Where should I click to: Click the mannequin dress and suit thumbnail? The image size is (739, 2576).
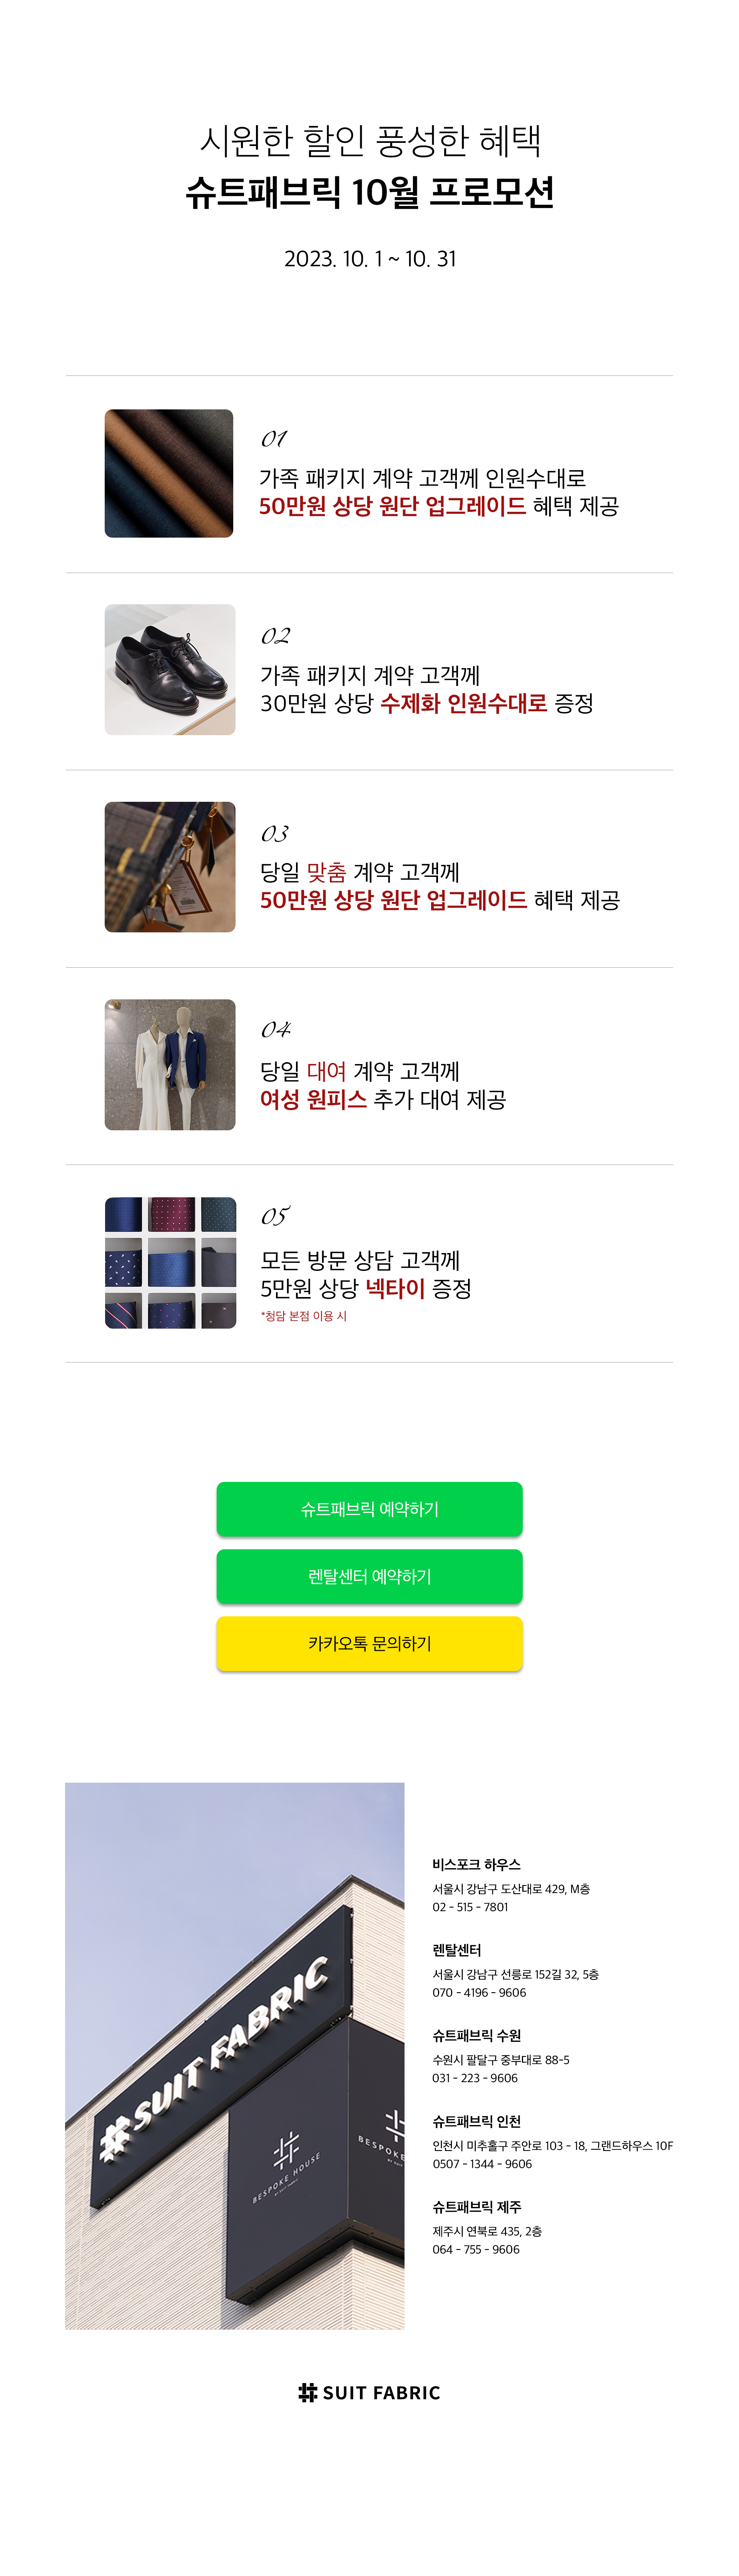[x=170, y=1064]
